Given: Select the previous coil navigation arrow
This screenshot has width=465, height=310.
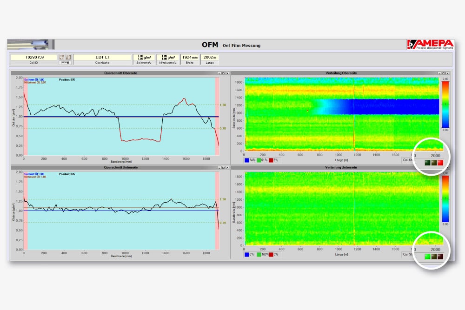Looking at the screenshot, I should [61, 57].
